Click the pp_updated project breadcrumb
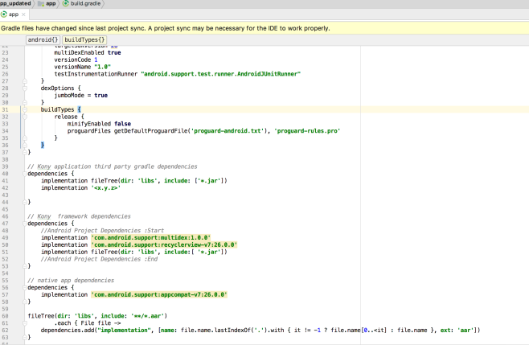 coord(15,4)
